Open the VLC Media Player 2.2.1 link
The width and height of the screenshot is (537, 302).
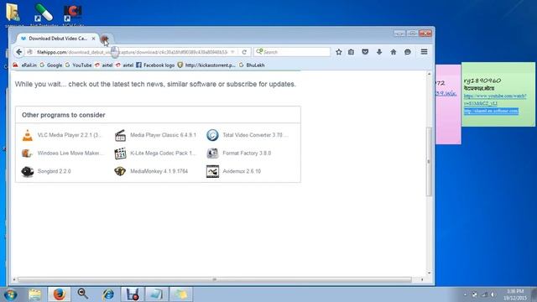(x=70, y=135)
